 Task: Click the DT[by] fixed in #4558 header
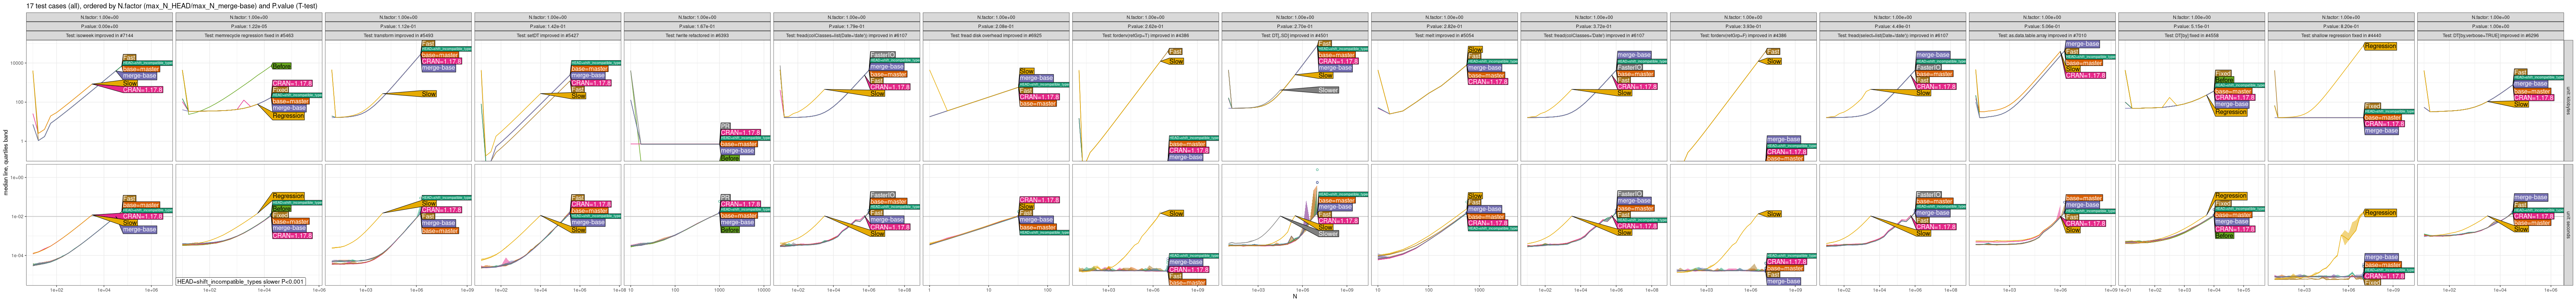pos(2190,35)
